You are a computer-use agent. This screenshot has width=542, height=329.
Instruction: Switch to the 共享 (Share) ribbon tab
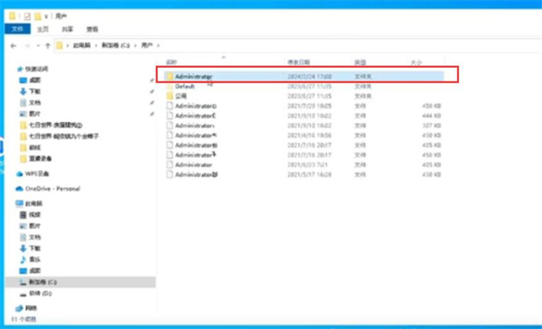[68, 29]
